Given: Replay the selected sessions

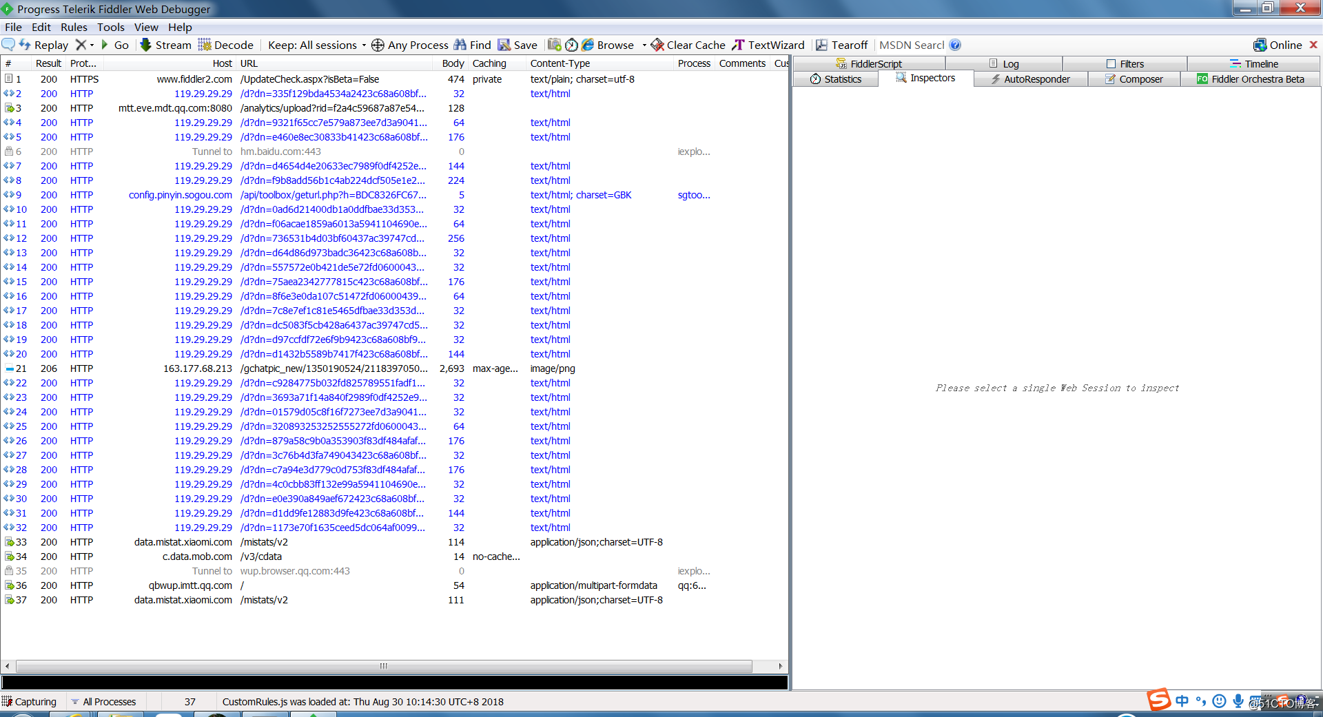Looking at the screenshot, I should click(x=44, y=45).
